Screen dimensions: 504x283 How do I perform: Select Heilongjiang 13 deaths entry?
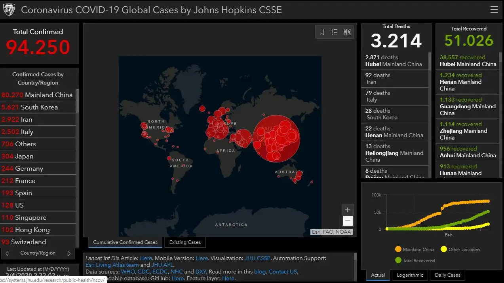point(395,153)
